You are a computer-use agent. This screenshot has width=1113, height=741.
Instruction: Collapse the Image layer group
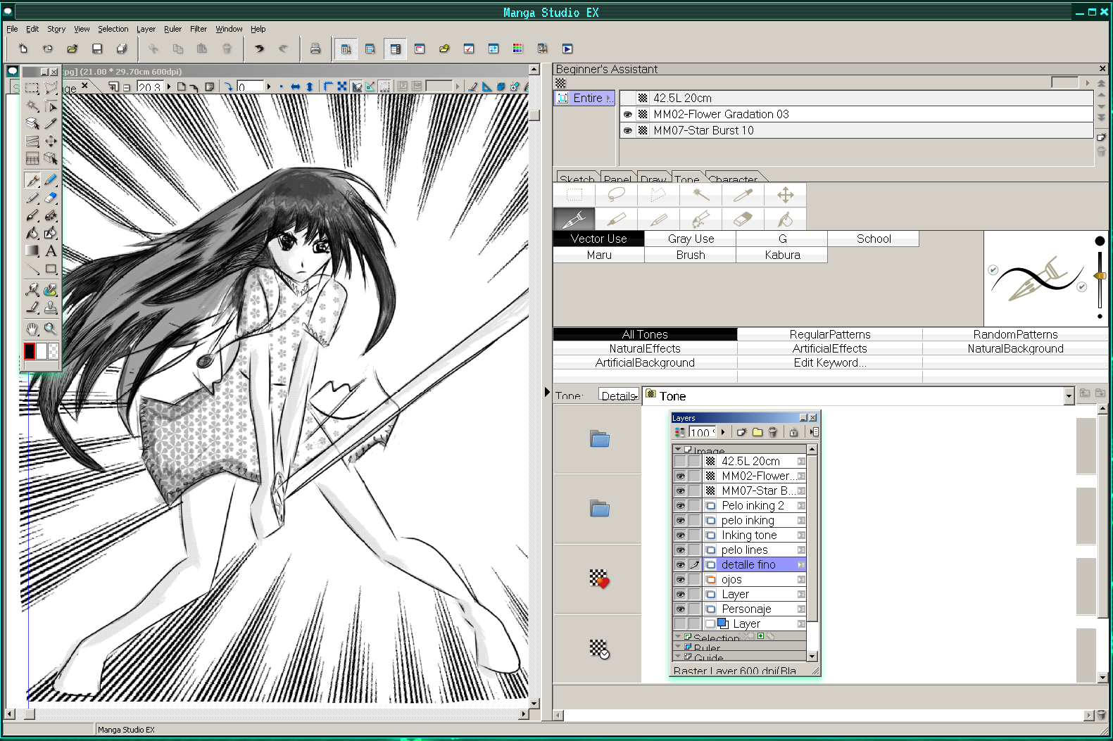coord(678,449)
